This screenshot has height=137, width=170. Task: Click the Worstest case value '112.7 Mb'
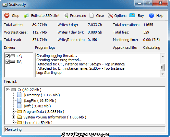40,32
